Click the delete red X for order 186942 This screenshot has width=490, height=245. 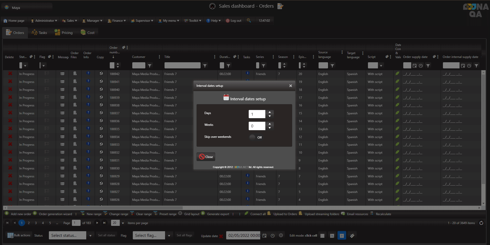click(x=10, y=74)
